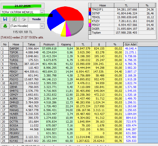The width and height of the screenshot is (158, 146).
Task: Sort main table by % header
Action: (115, 44)
